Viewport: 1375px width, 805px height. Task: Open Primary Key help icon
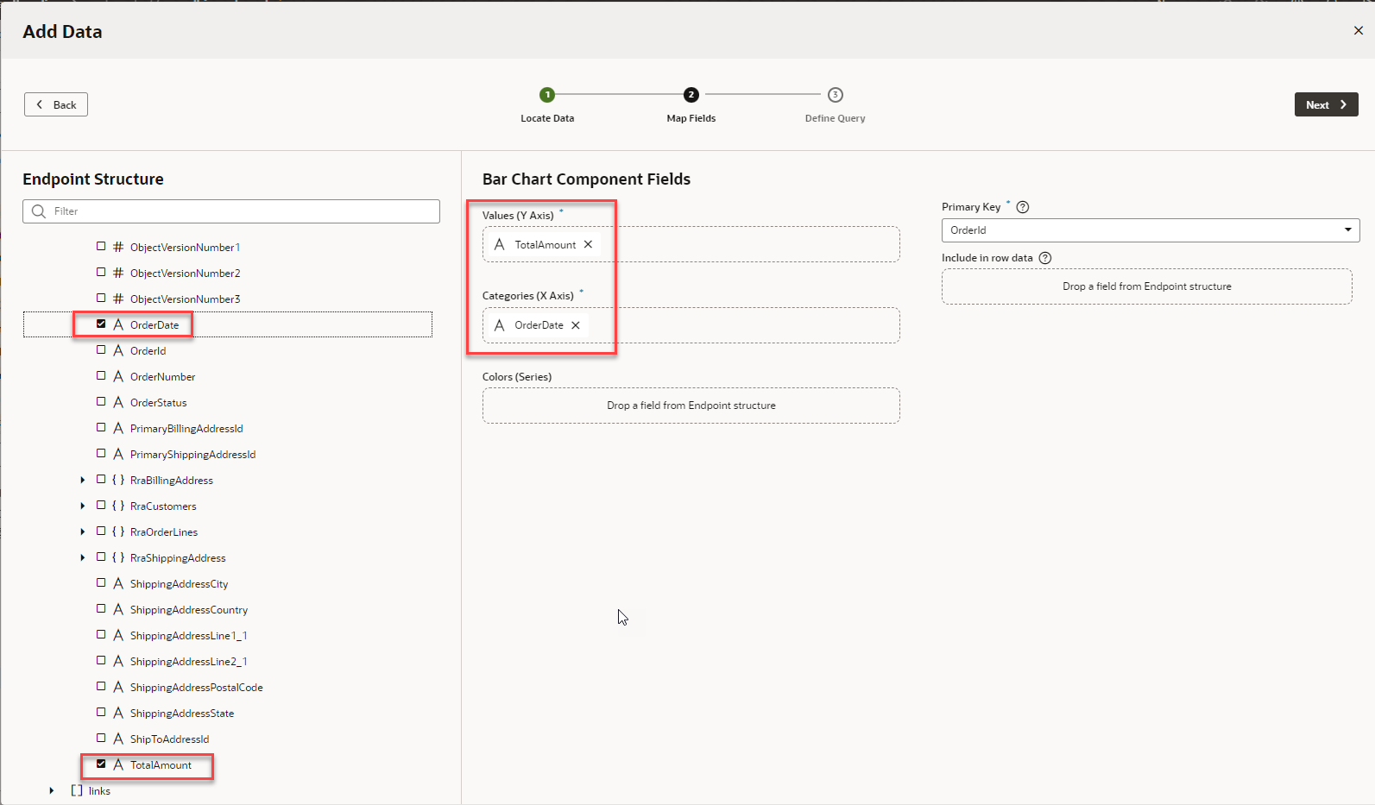coord(1023,207)
